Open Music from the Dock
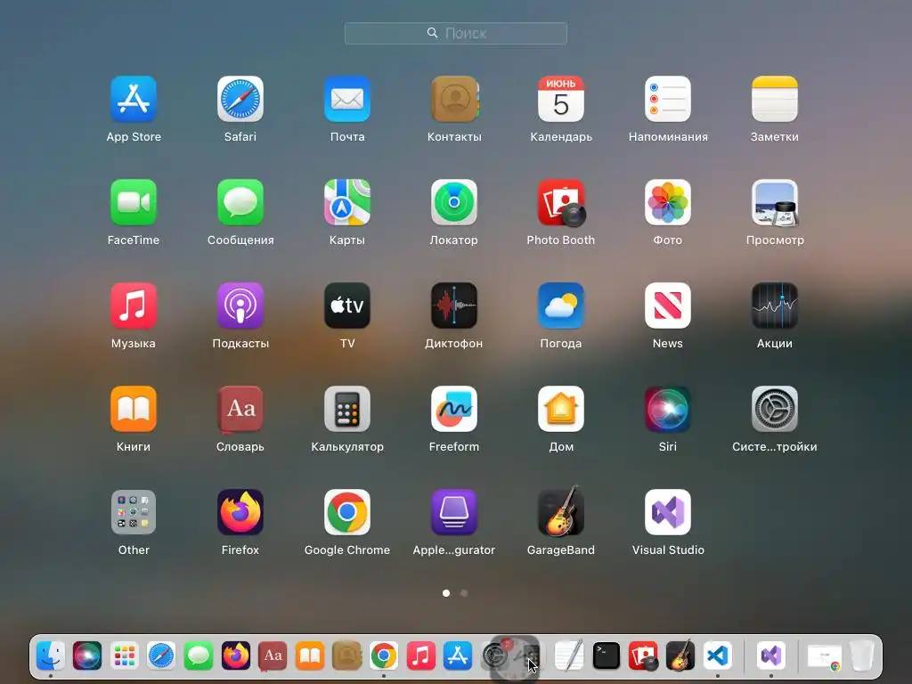The image size is (912, 684). click(421, 656)
